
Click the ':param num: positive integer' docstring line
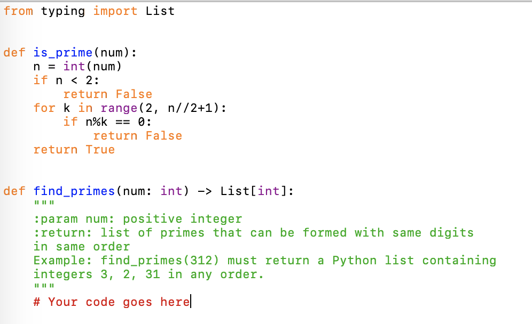[137, 219]
